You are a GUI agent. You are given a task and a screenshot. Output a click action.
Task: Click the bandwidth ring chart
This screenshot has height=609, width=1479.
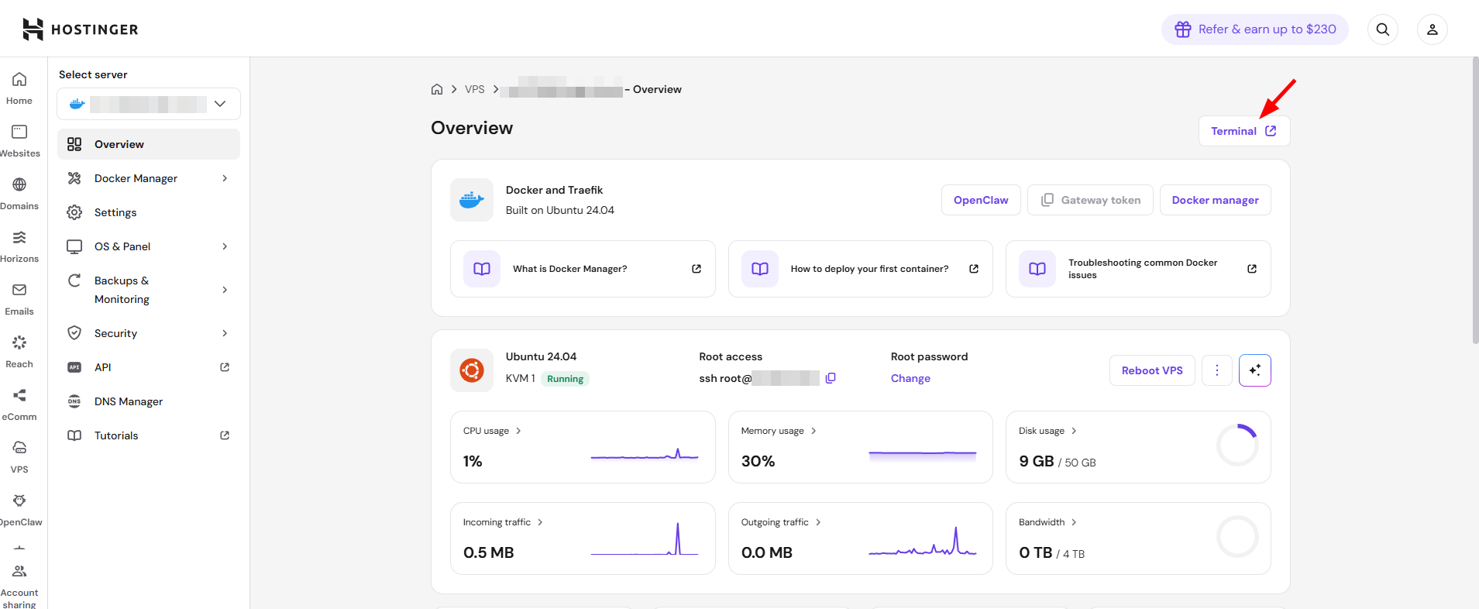[1237, 536]
